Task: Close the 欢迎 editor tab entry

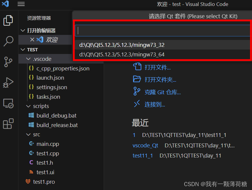Action: pyautogui.click(x=32, y=40)
